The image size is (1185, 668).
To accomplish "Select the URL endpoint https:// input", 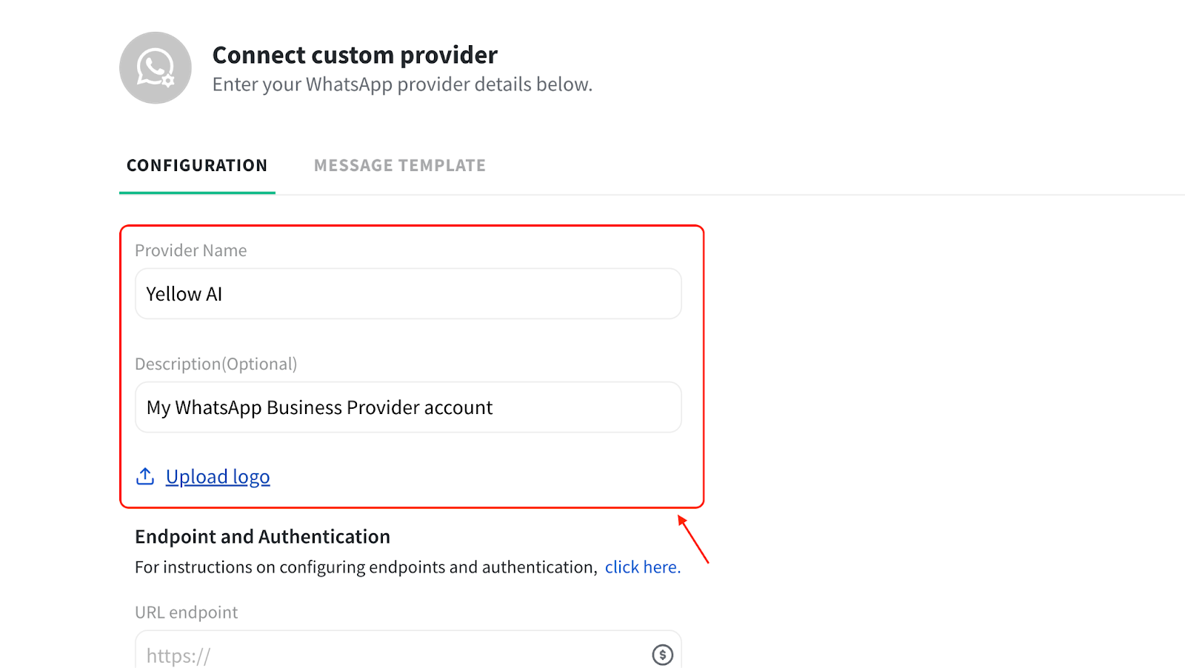I will [385, 655].
